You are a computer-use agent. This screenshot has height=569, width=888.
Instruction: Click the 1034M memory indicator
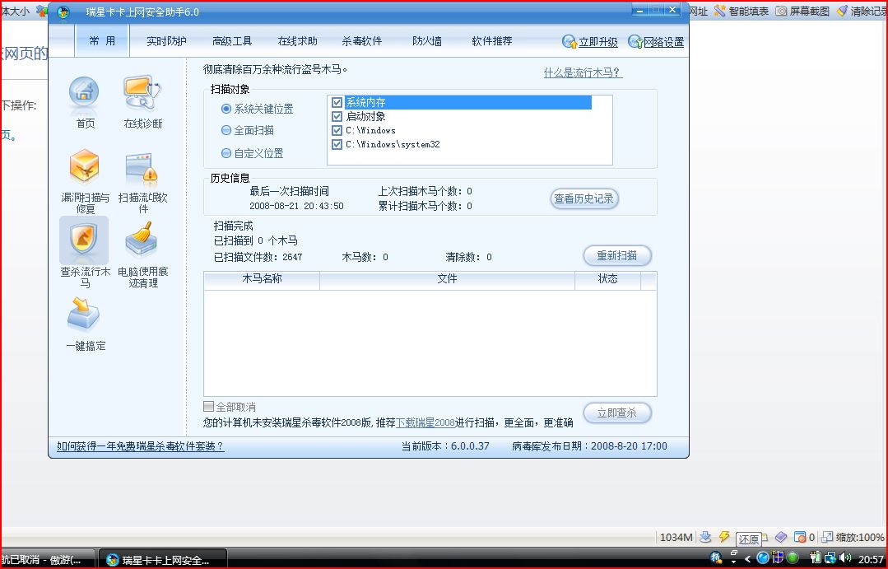tap(676, 537)
